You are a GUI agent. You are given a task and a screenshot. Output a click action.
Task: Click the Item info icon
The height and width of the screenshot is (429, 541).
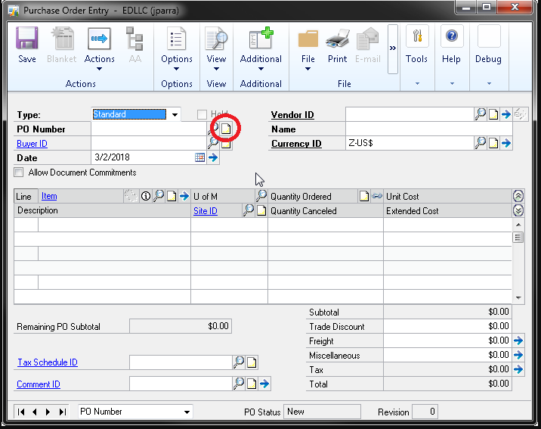[146, 196]
